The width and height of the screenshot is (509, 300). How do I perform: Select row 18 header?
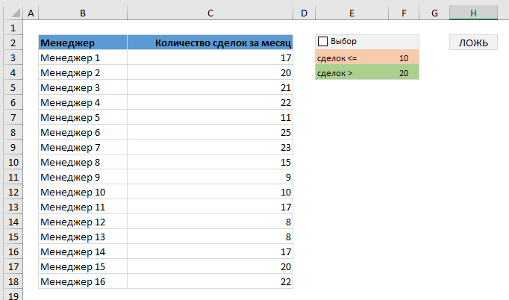[13, 281]
